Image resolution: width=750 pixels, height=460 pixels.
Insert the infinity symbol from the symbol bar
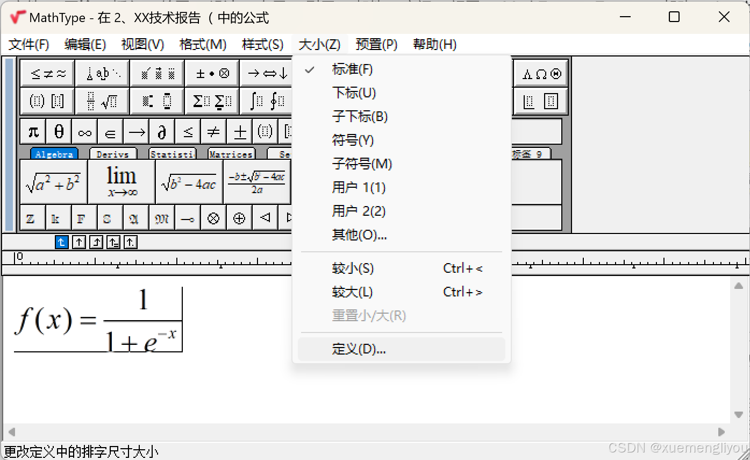coord(84,131)
